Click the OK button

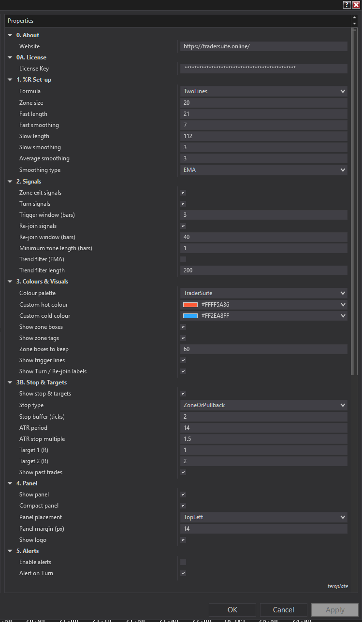pos(232,610)
